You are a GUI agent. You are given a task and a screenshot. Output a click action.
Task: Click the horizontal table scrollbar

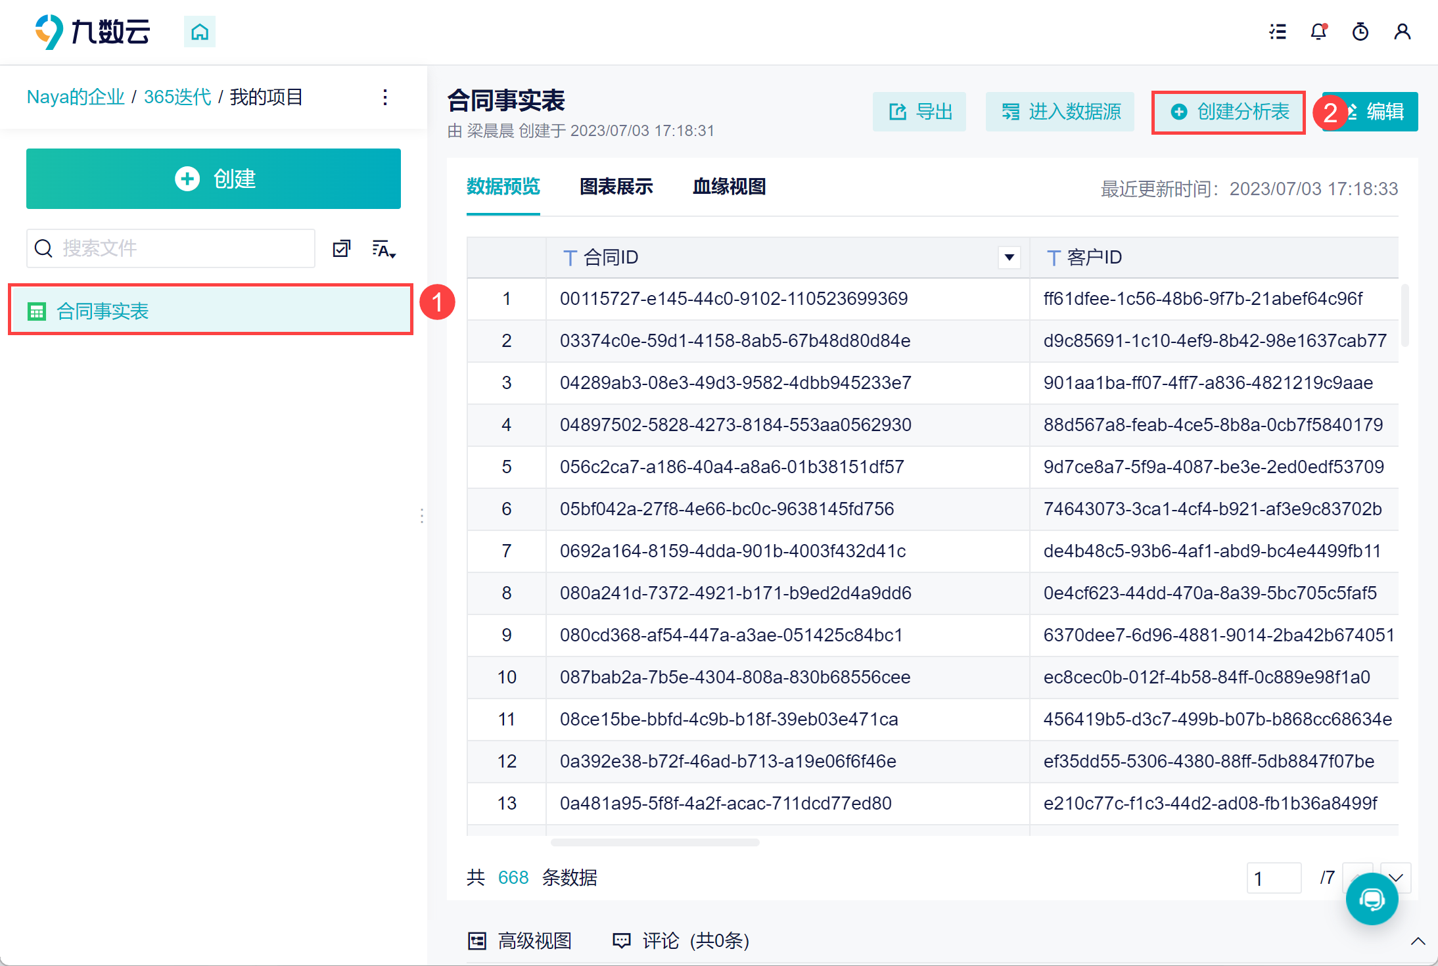[x=655, y=842]
